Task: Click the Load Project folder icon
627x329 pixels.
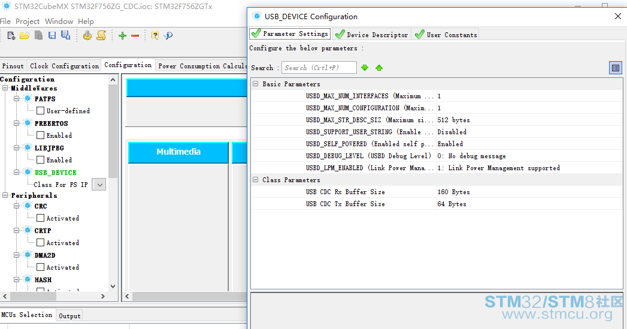Action: point(25,35)
